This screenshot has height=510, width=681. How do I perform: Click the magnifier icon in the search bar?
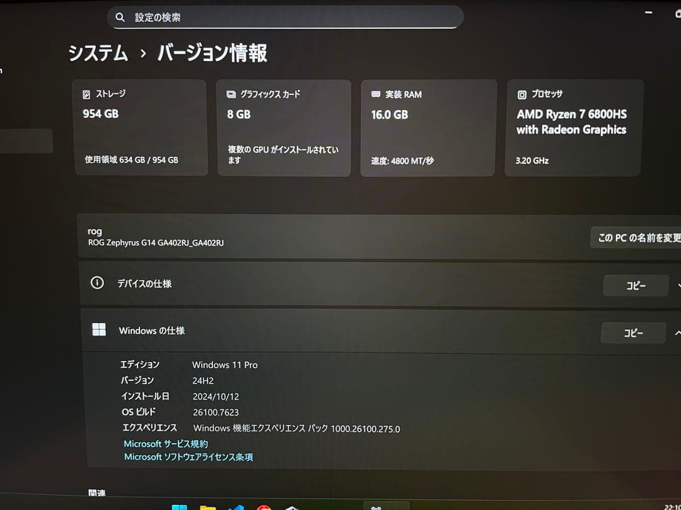pos(120,17)
